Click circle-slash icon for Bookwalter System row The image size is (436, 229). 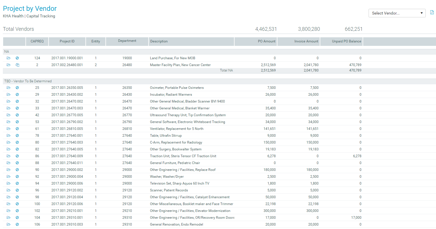[17, 149]
